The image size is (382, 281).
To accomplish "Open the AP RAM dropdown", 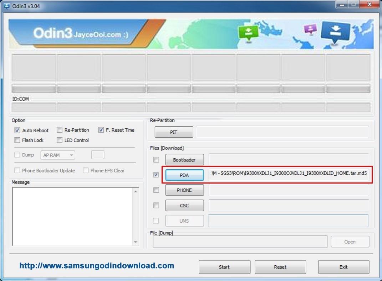I will point(58,155).
